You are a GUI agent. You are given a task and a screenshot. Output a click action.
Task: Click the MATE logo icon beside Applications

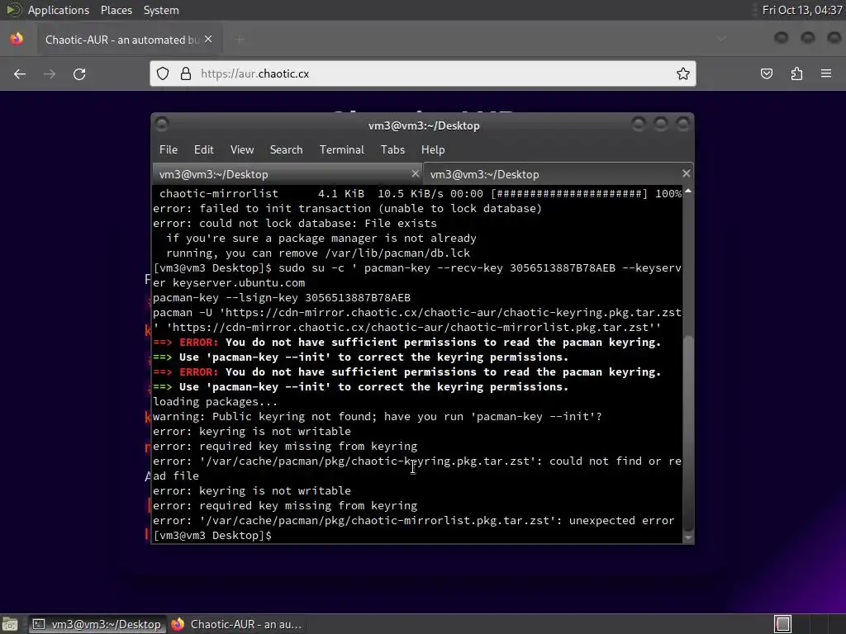[13, 10]
